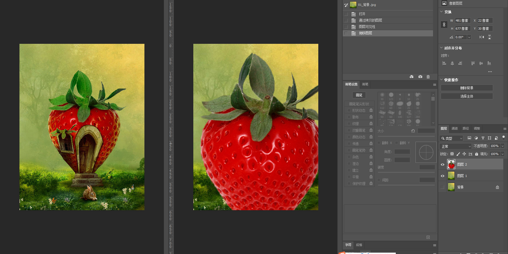Click the link width and height chain icon
The height and width of the screenshot is (254, 508).
[x=444, y=25]
